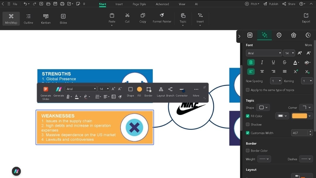316x178 pixels.
Task: Open font size 14 dropdown in side panel
Action: 289,53
